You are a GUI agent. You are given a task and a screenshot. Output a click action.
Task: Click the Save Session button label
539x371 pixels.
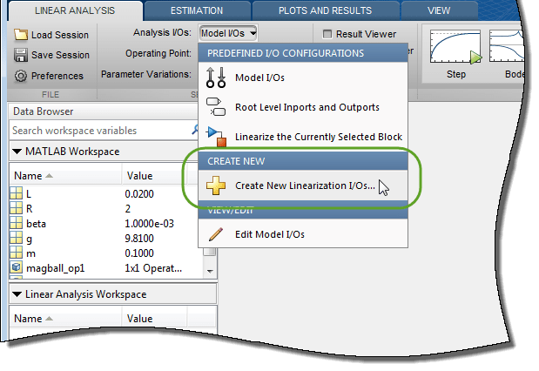point(60,55)
